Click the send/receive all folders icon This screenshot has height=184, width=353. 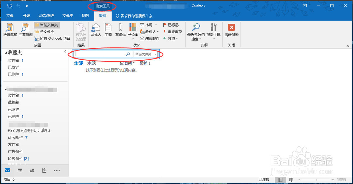pyautogui.click(x=10, y=6)
